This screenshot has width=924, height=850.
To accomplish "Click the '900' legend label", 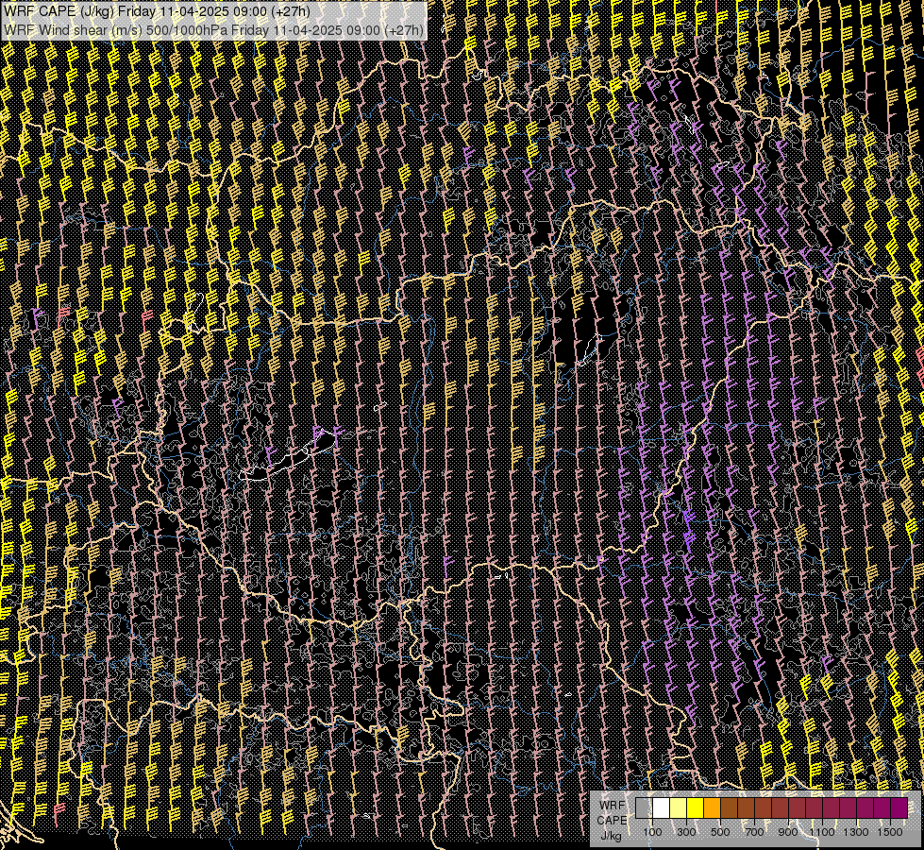I will click(788, 832).
